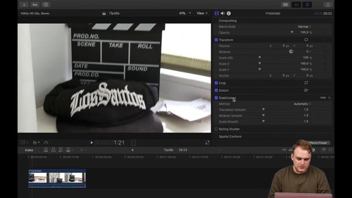
Task: Reset the Stabilization parameters arrow
Action: 329,98
